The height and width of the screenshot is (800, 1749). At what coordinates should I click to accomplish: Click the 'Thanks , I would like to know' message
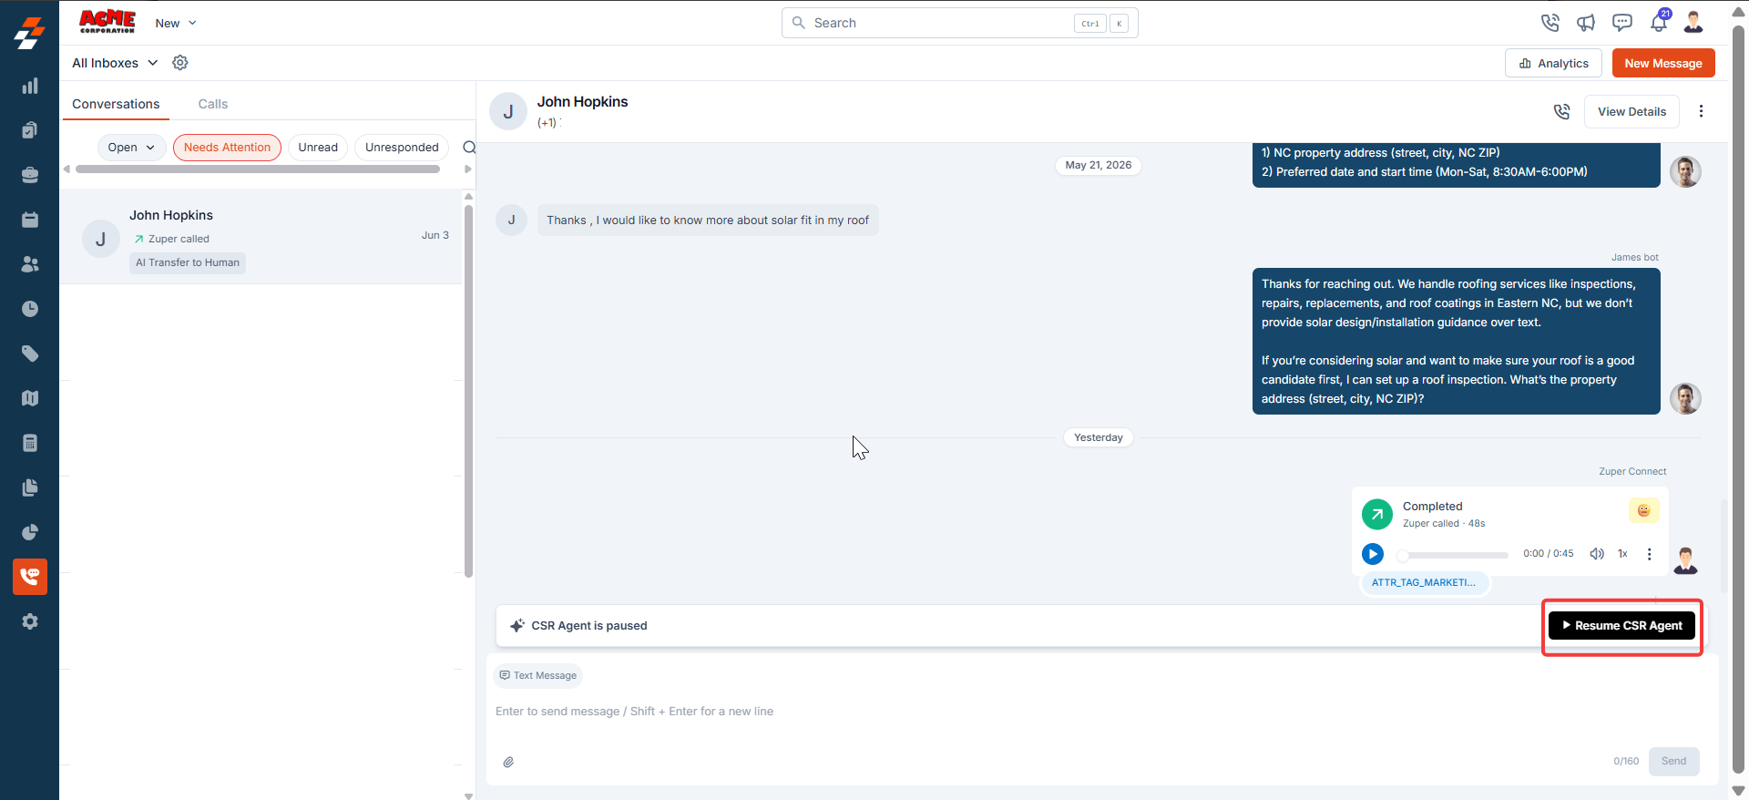708,221
